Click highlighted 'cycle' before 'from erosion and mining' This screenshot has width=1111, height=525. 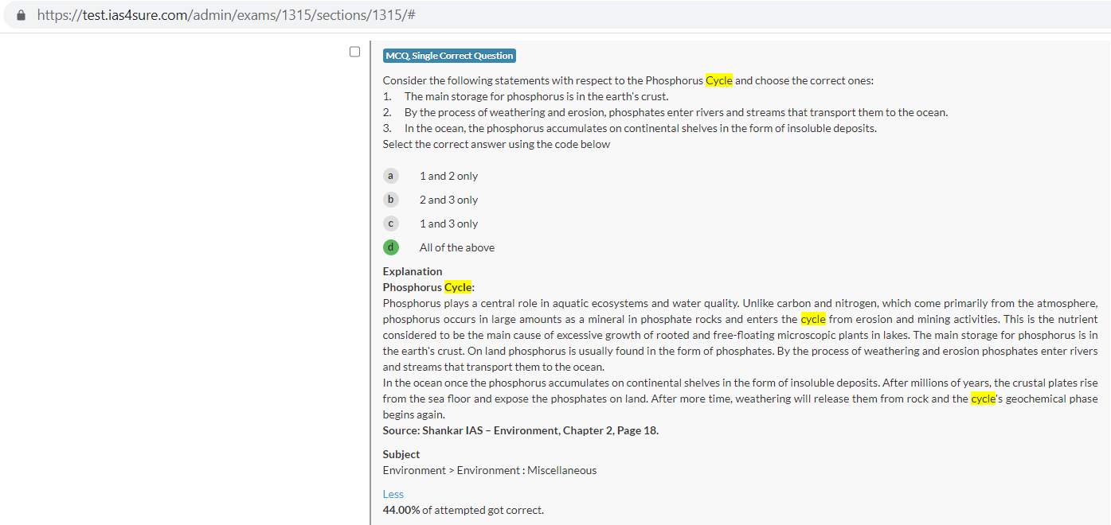pyautogui.click(x=813, y=319)
